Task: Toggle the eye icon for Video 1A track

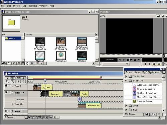Action: tap(6, 92)
